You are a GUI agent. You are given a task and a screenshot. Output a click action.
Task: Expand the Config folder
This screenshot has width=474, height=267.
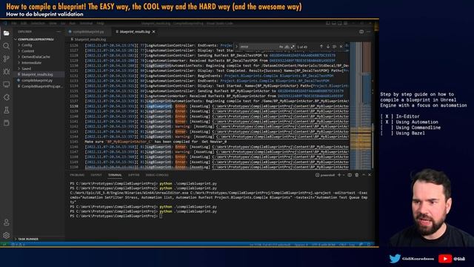pos(27,45)
